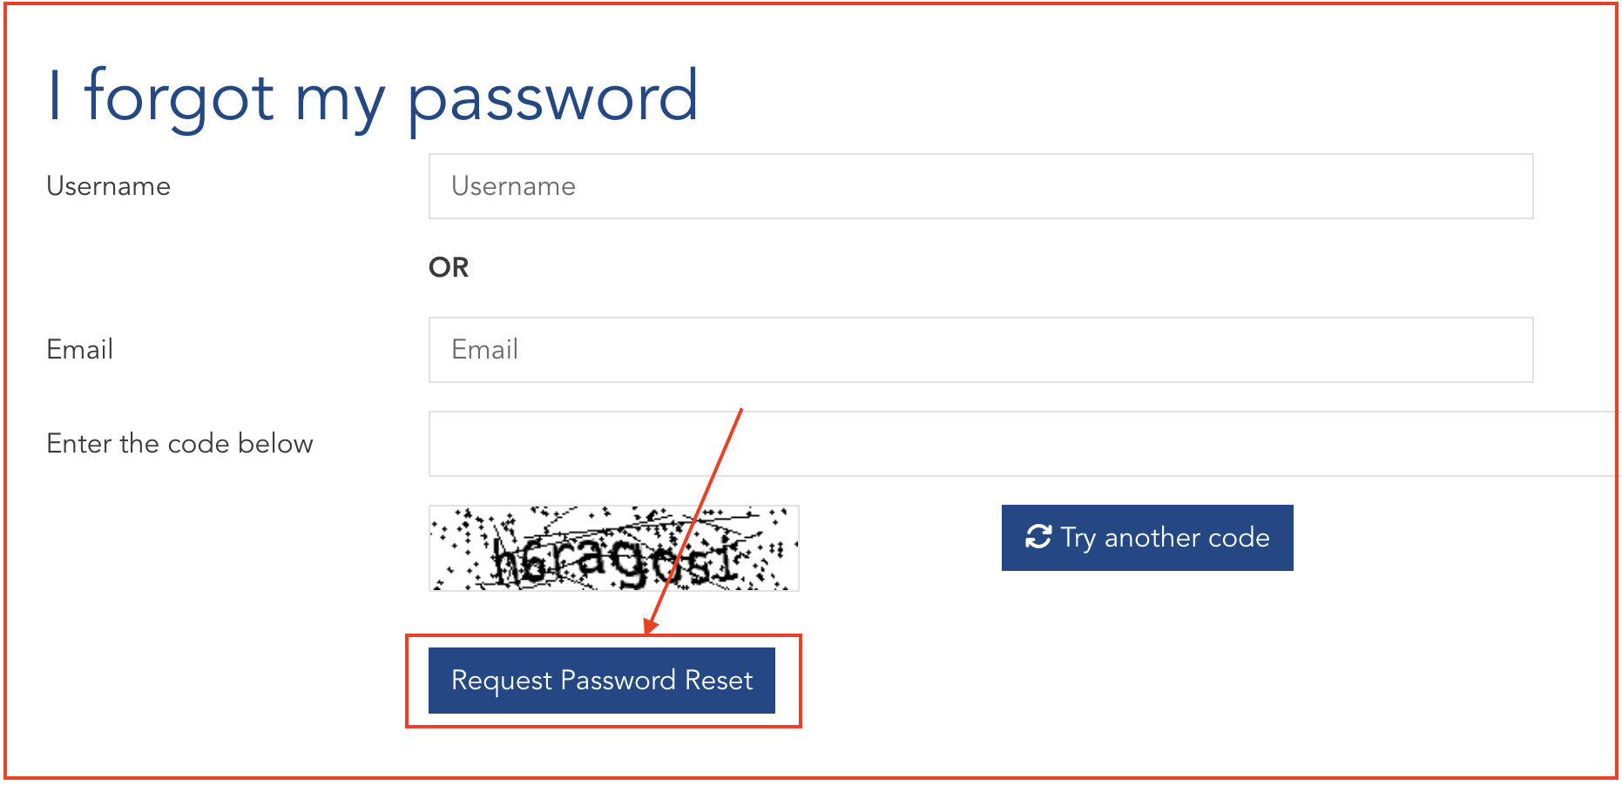Select the Username field label
The width and height of the screenshot is (1622, 785).
tap(108, 186)
